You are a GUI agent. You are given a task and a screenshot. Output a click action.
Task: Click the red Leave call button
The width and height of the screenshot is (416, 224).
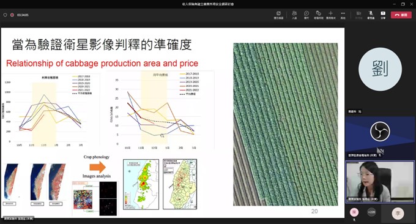tap(401, 15)
